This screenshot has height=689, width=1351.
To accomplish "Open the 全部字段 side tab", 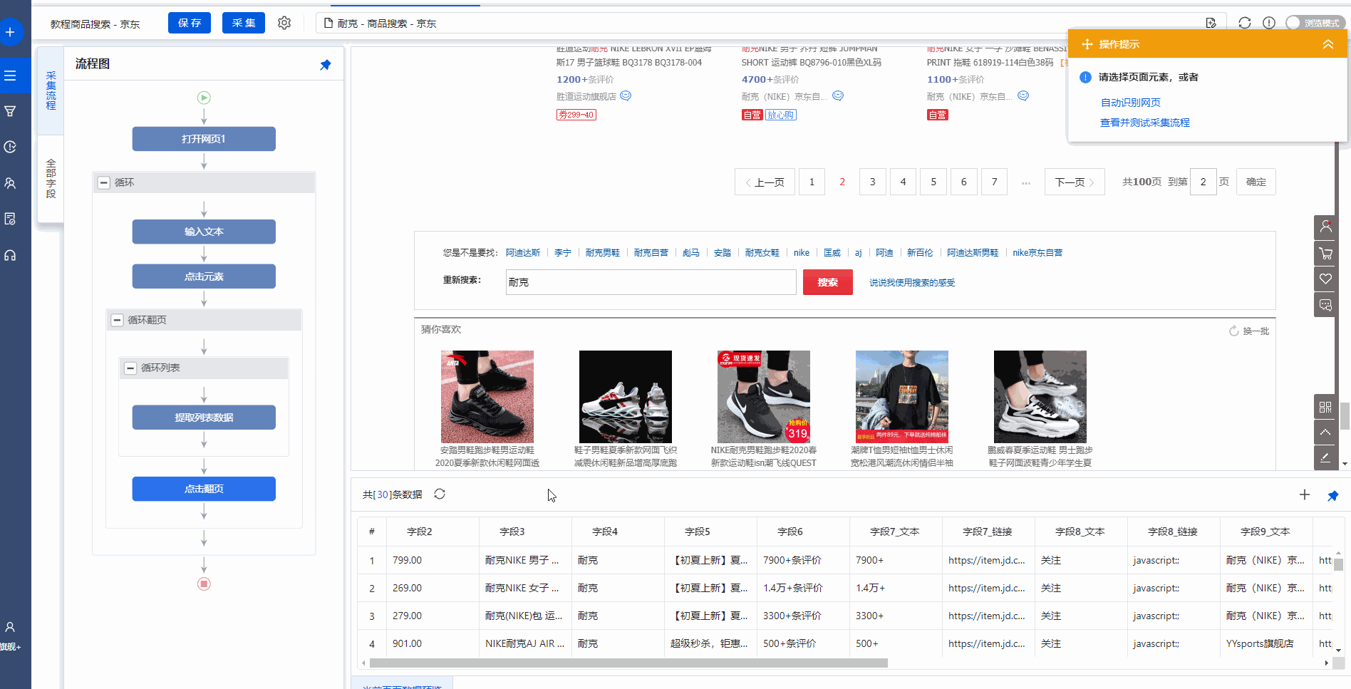I will (51, 178).
